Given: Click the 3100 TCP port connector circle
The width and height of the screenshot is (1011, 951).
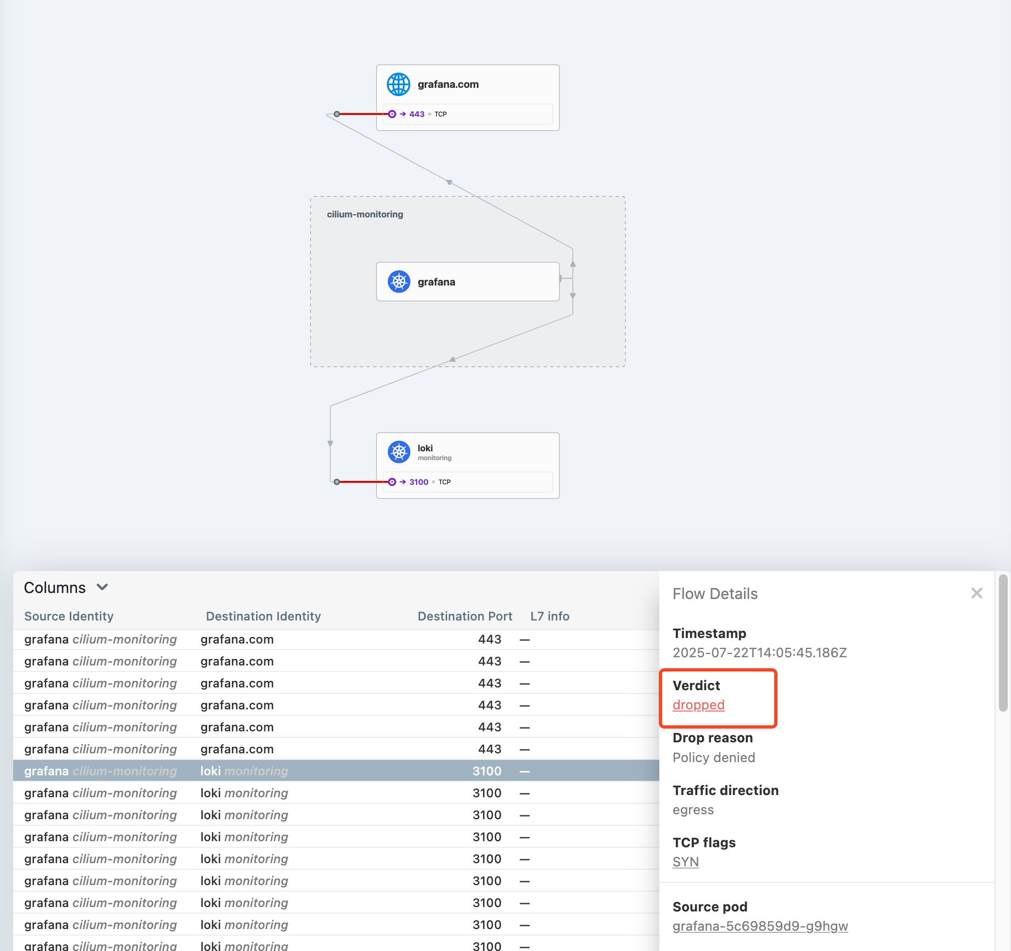Looking at the screenshot, I should click(x=392, y=482).
